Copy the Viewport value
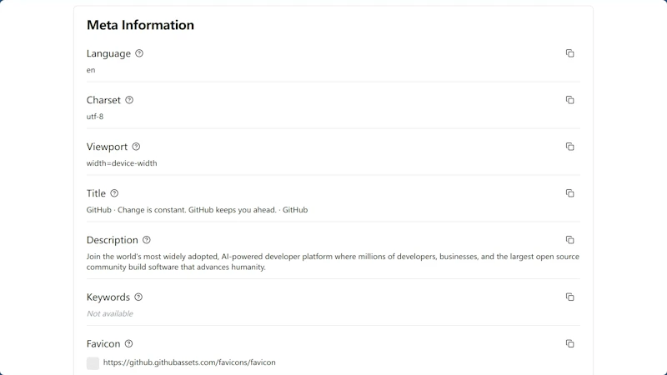 [x=569, y=147]
